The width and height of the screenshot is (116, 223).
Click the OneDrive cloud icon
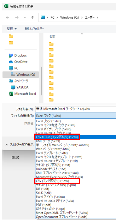coord(11,62)
